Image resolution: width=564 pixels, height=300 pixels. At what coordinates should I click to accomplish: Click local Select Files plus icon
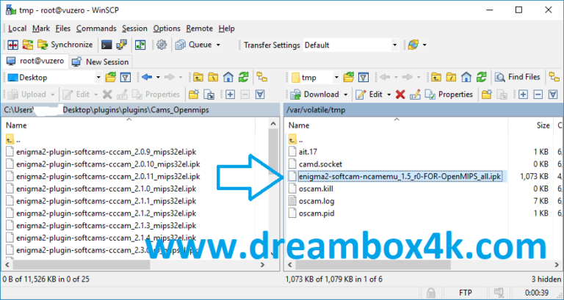tap(230, 95)
